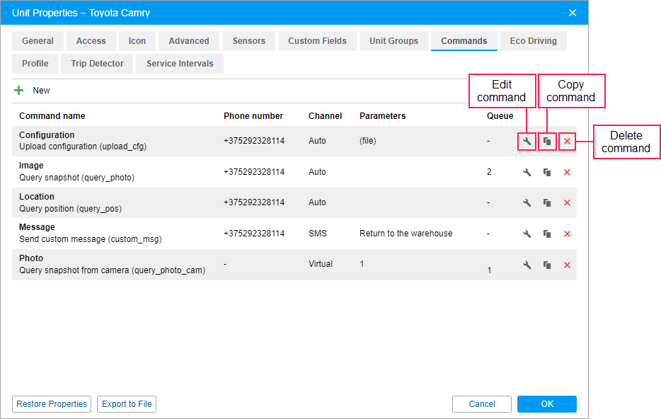Cancel the unit properties changes
The width and height of the screenshot is (661, 419).
(482, 404)
